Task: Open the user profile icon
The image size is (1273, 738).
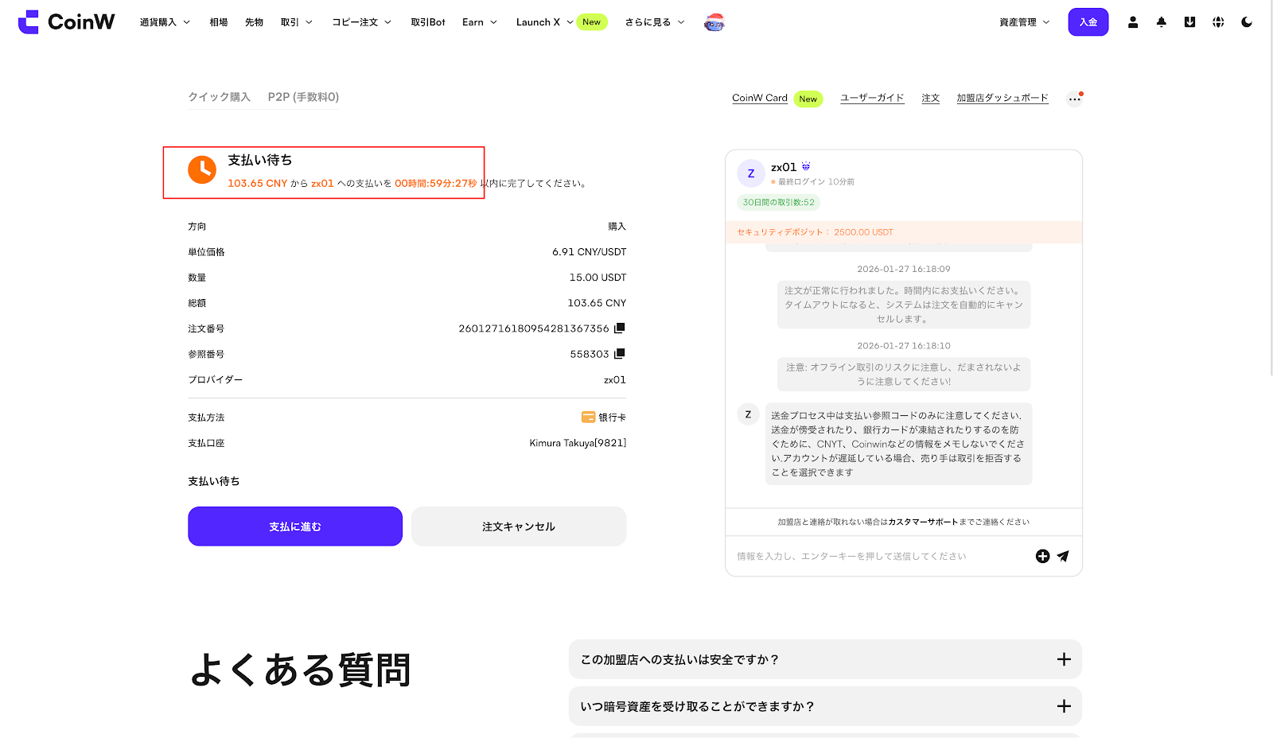Action: (x=1133, y=22)
